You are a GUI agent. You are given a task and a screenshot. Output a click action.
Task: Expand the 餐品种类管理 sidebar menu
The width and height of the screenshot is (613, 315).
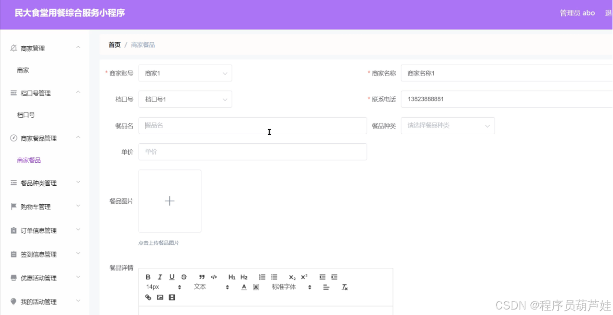pos(45,183)
